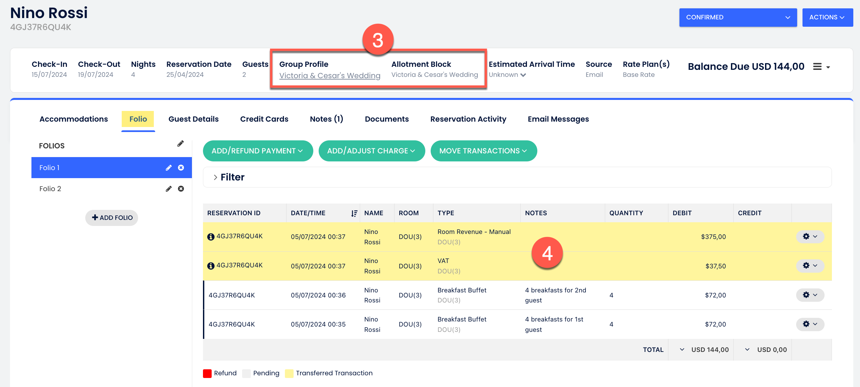Open the ACTIONS dropdown menu
The height and width of the screenshot is (387, 860).
[x=827, y=17]
